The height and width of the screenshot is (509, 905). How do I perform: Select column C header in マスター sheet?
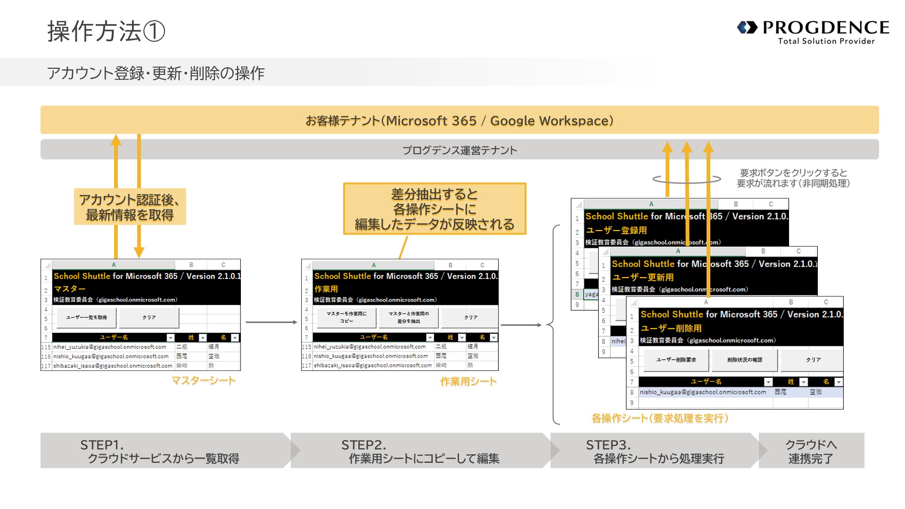point(223,265)
